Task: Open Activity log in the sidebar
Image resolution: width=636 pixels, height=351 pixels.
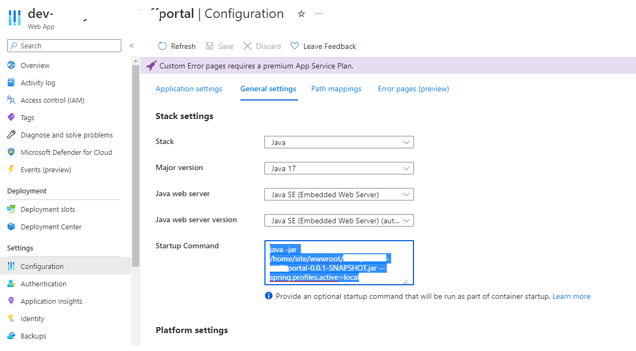Action: (38, 83)
